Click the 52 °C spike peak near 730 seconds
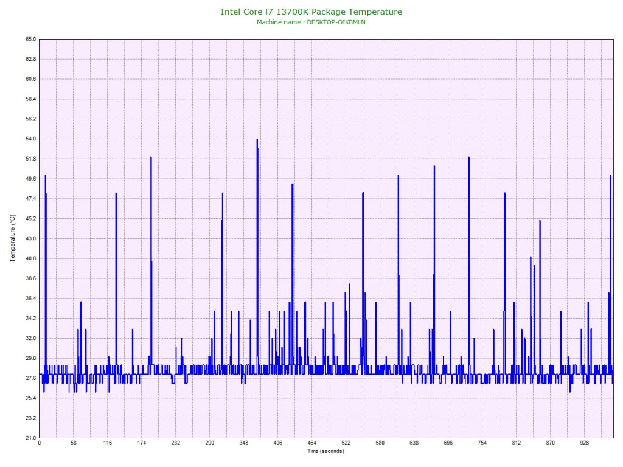623x467 pixels. point(468,158)
